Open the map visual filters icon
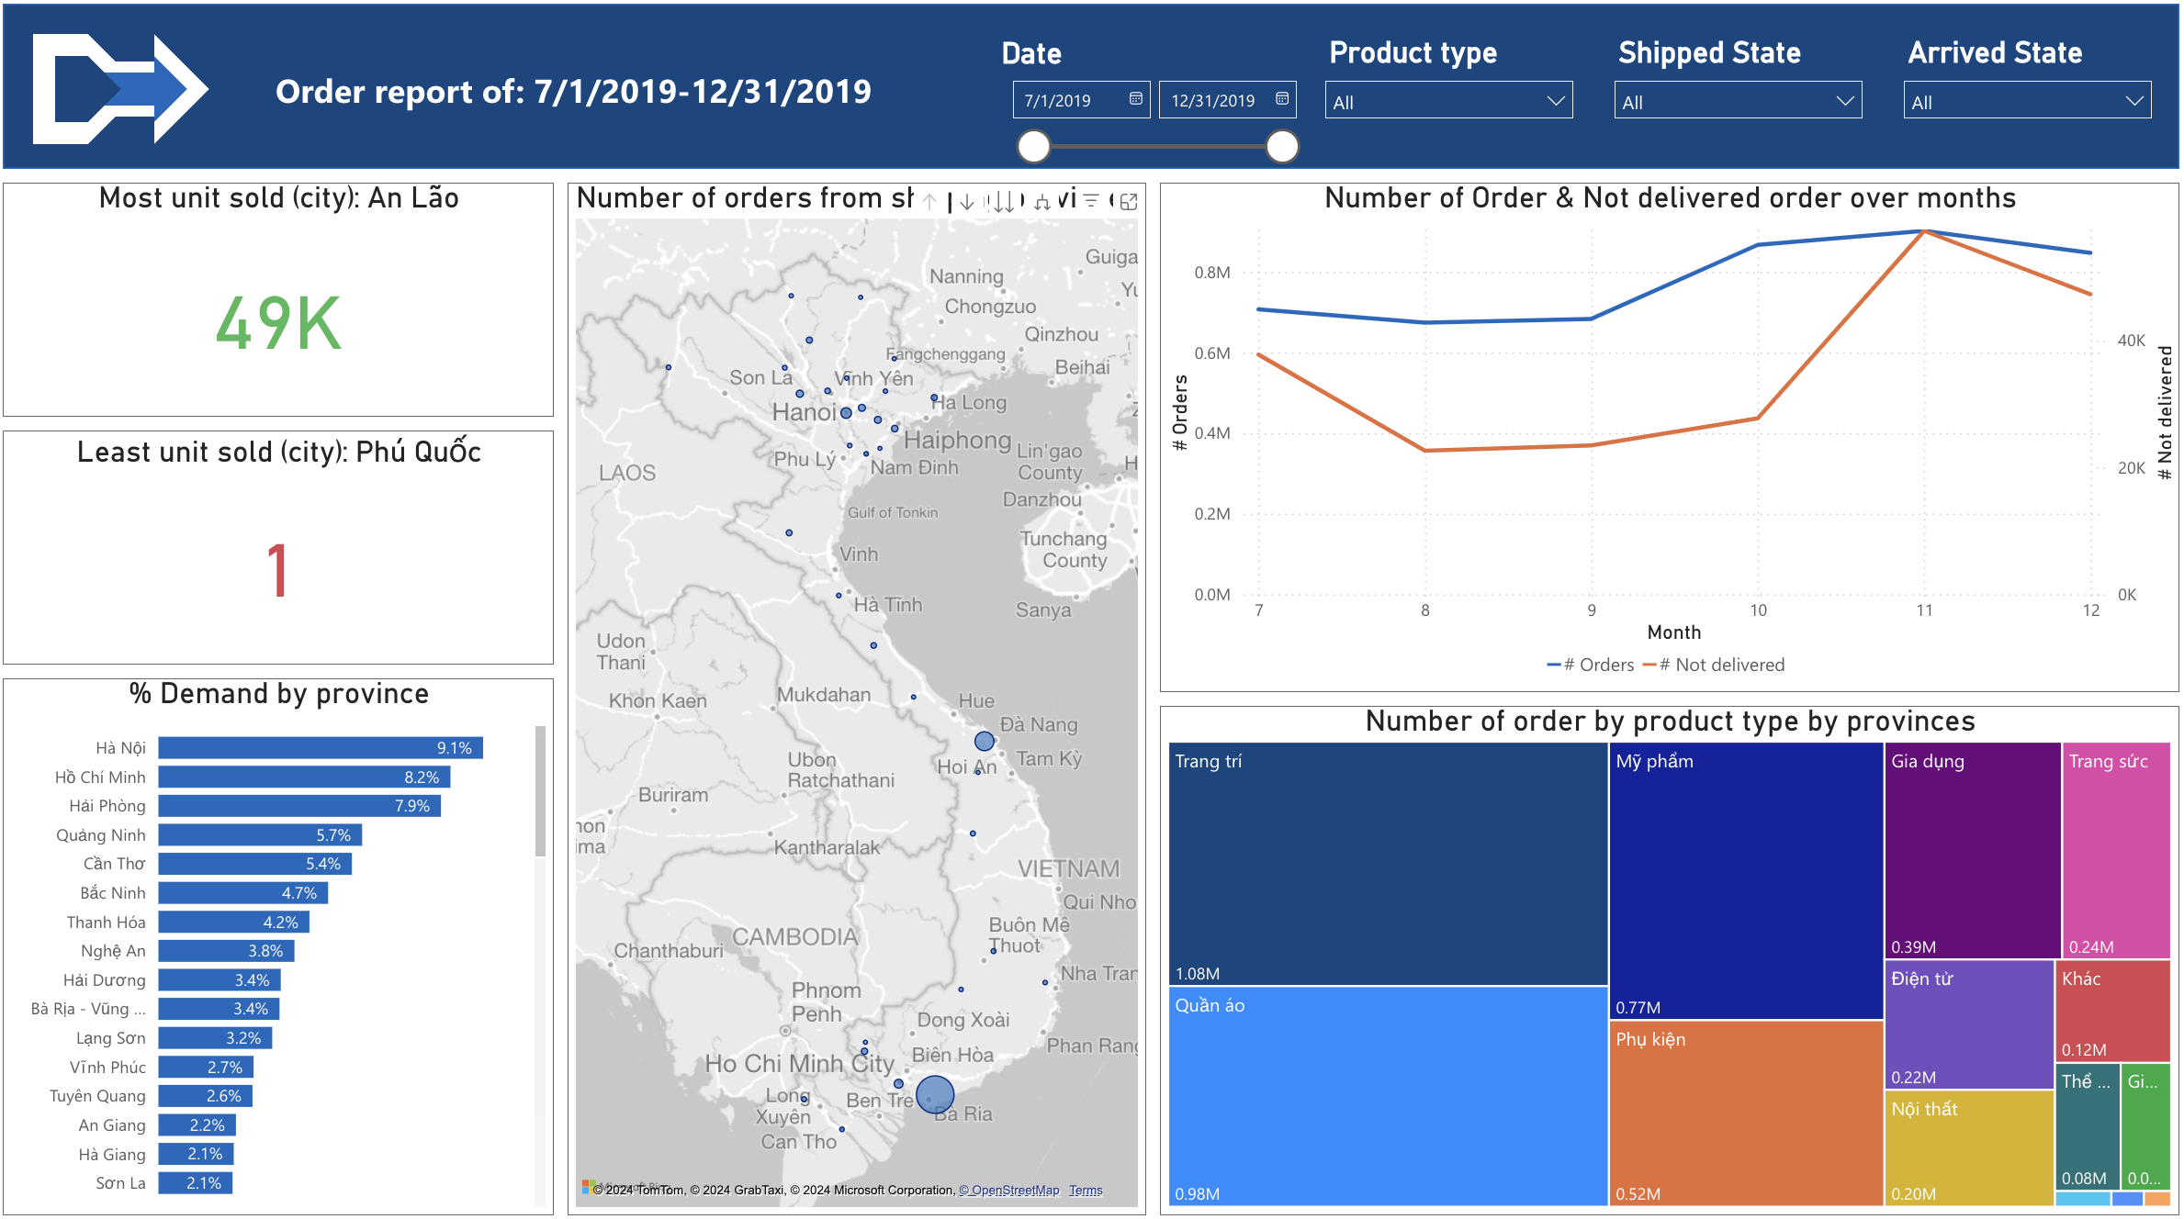 (1091, 201)
